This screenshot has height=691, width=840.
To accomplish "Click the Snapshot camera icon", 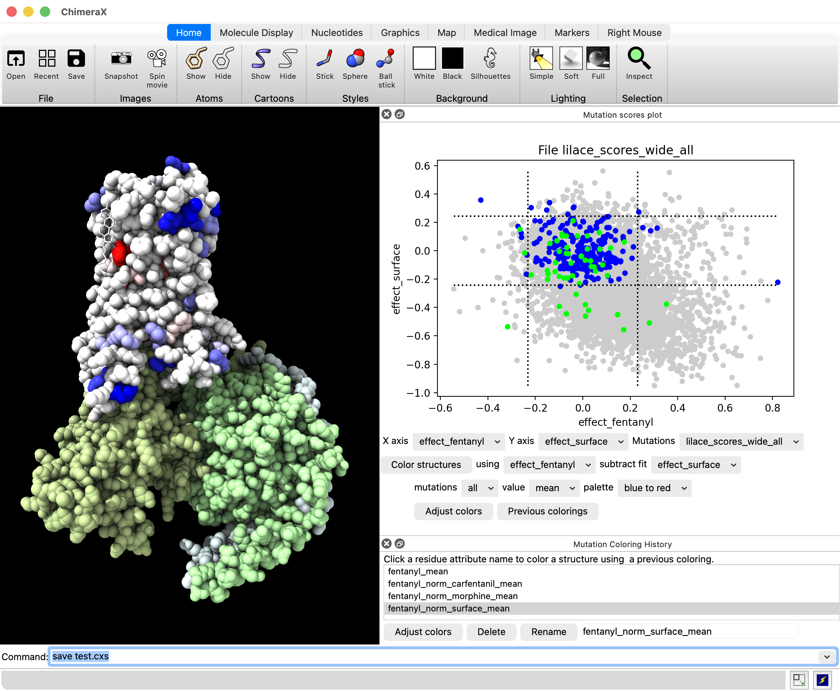I will point(121,59).
